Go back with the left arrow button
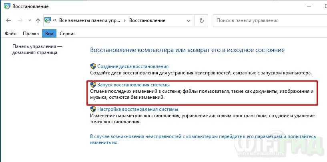Viewport: 327px width, 162px height. tap(9, 20)
